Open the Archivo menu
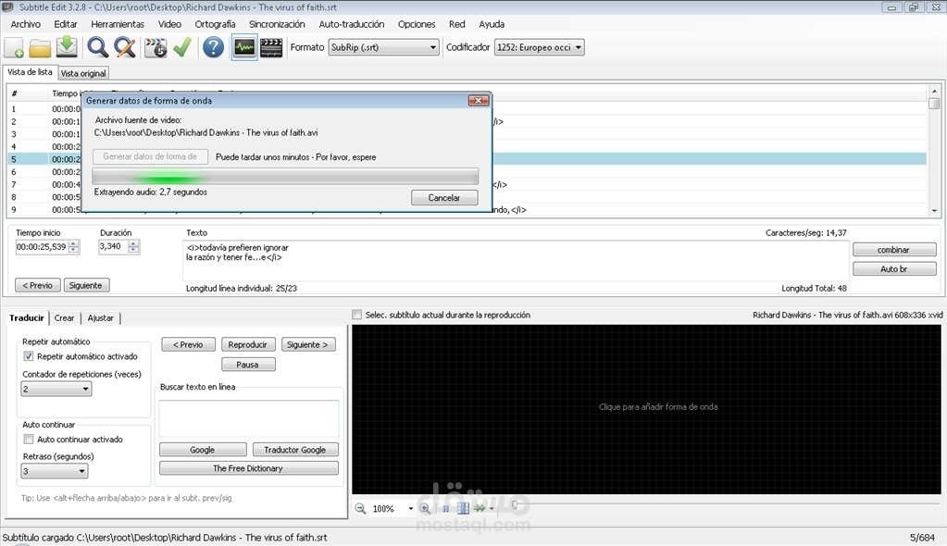 (25, 24)
